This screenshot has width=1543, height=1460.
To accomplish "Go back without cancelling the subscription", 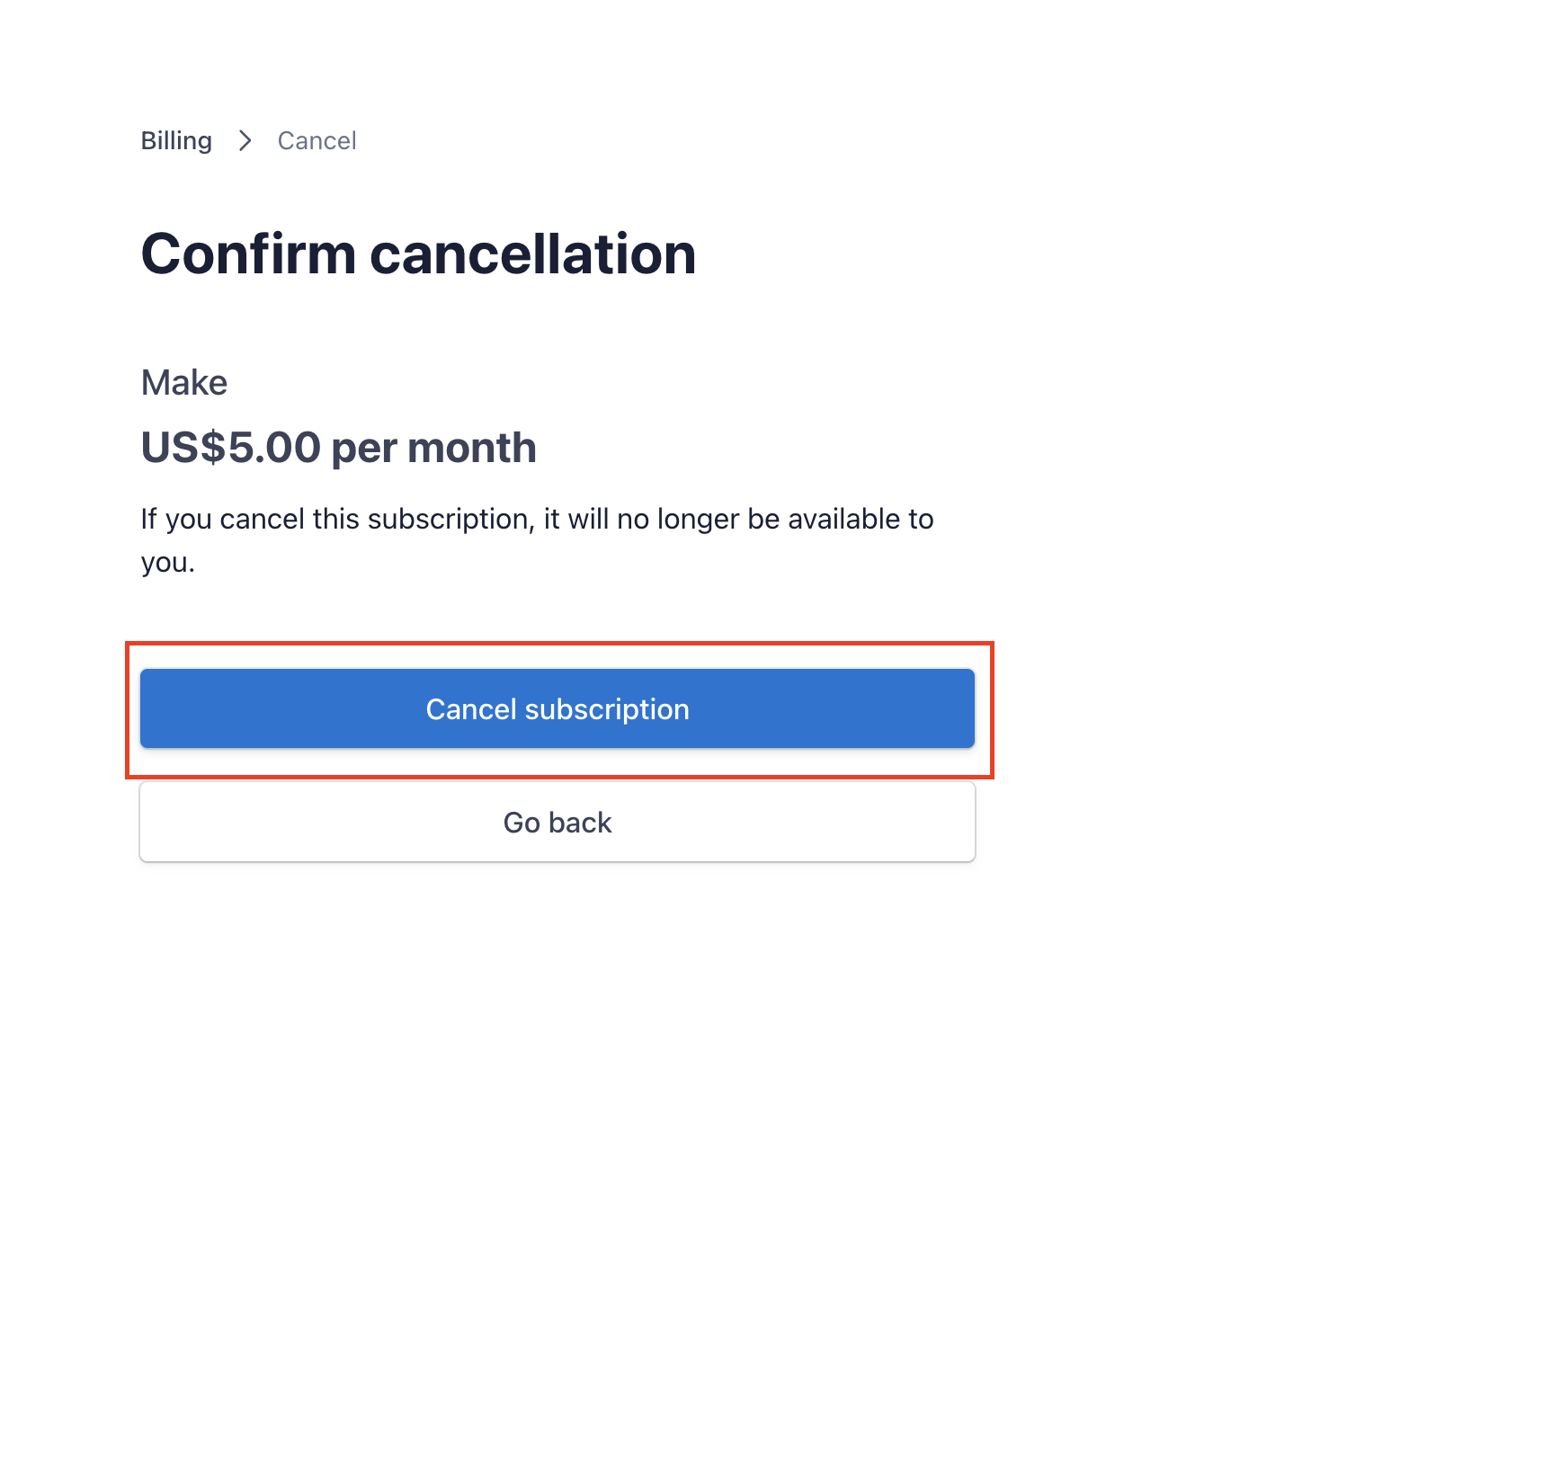I will [x=557, y=822].
